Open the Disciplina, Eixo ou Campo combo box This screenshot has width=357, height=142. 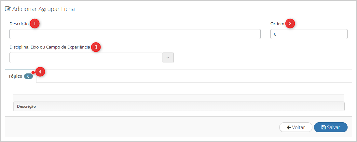point(91,58)
